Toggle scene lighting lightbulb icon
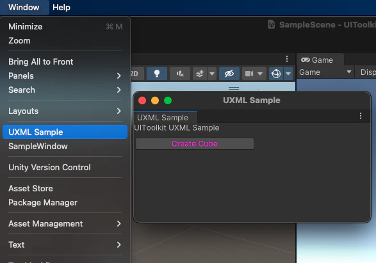This screenshot has width=376, height=263. click(157, 74)
